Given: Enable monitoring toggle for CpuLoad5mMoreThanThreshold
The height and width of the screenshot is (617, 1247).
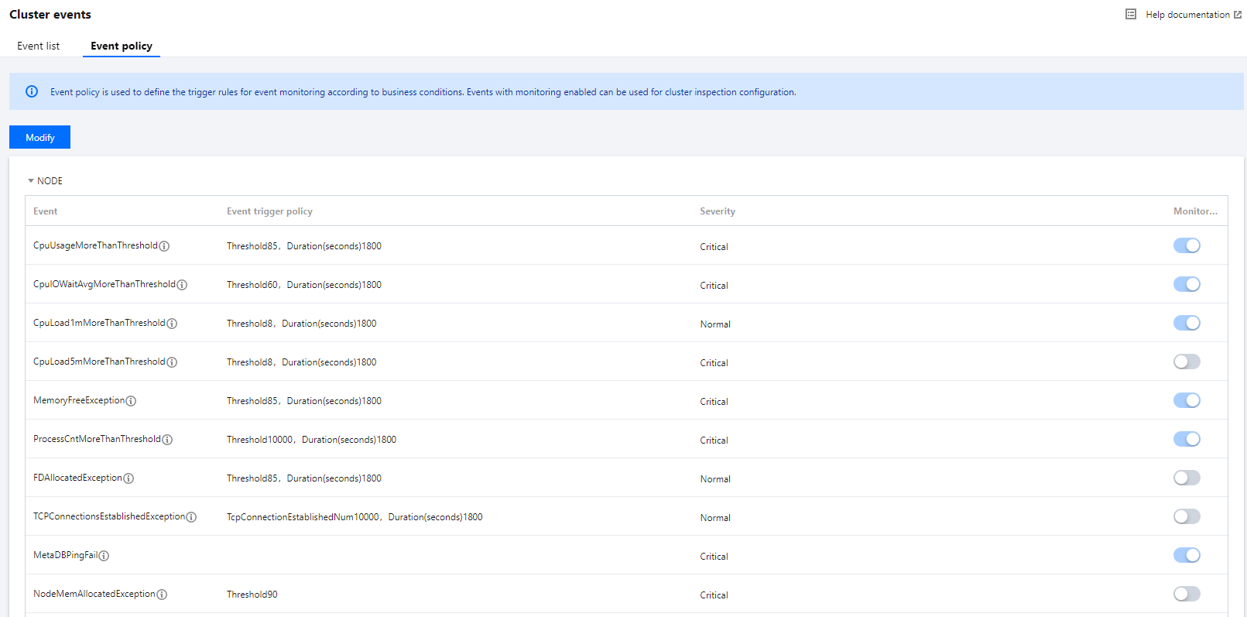Looking at the screenshot, I should (1186, 362).
